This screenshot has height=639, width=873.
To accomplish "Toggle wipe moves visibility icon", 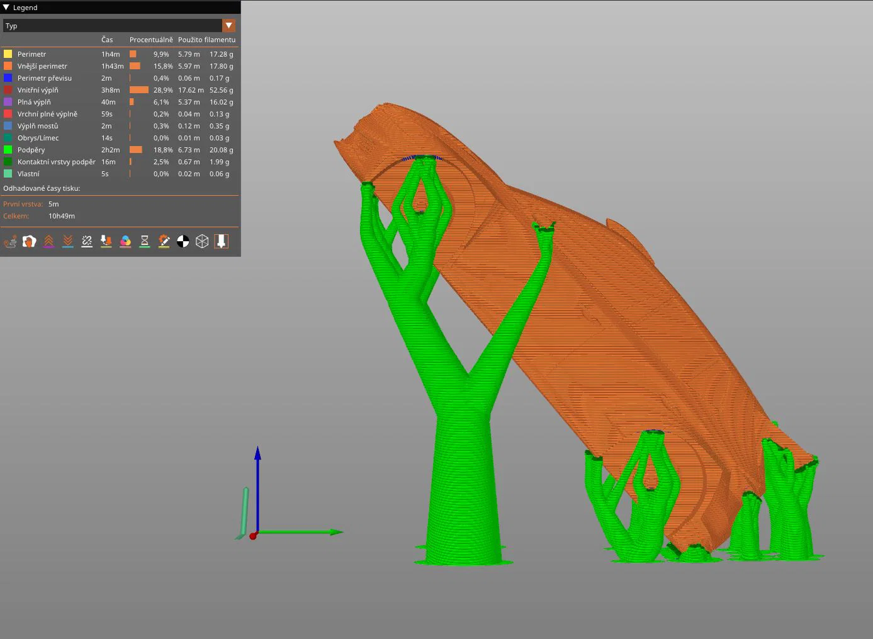I will point(30,241).
